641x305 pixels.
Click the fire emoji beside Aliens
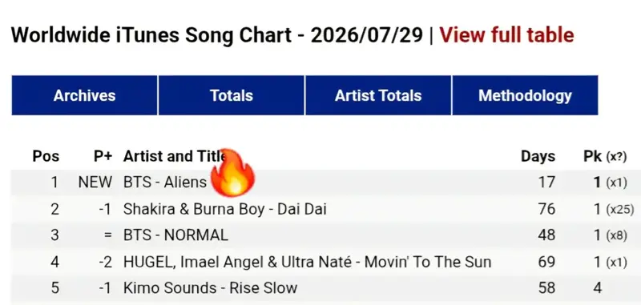coord(232,173)
